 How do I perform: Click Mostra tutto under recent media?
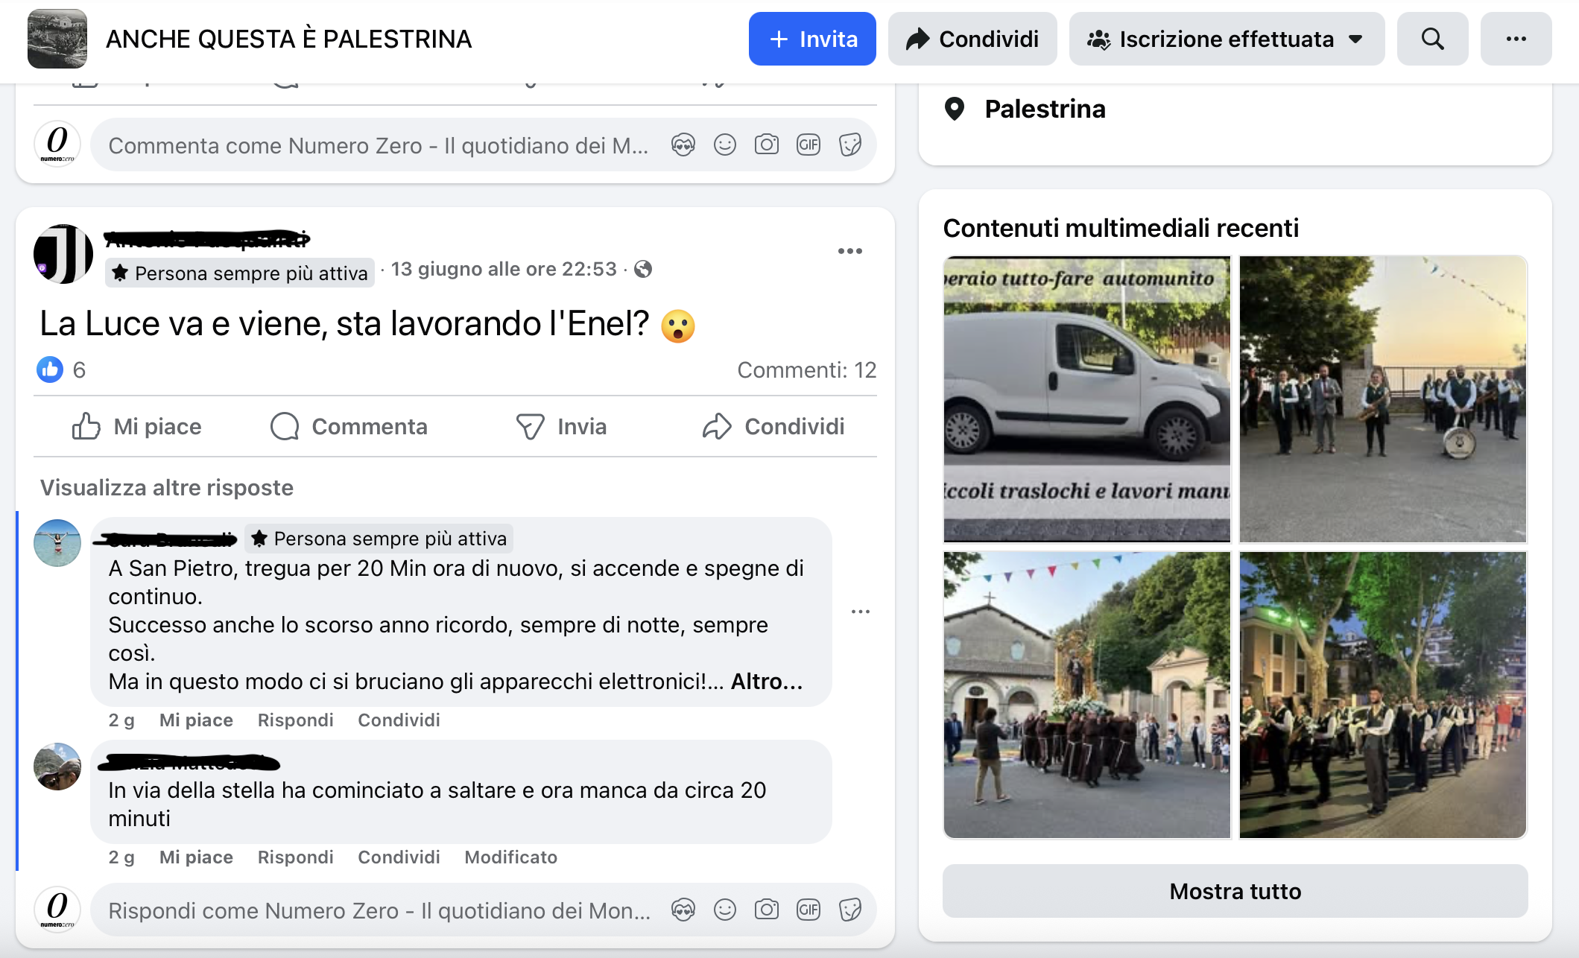coord(1235,891)
